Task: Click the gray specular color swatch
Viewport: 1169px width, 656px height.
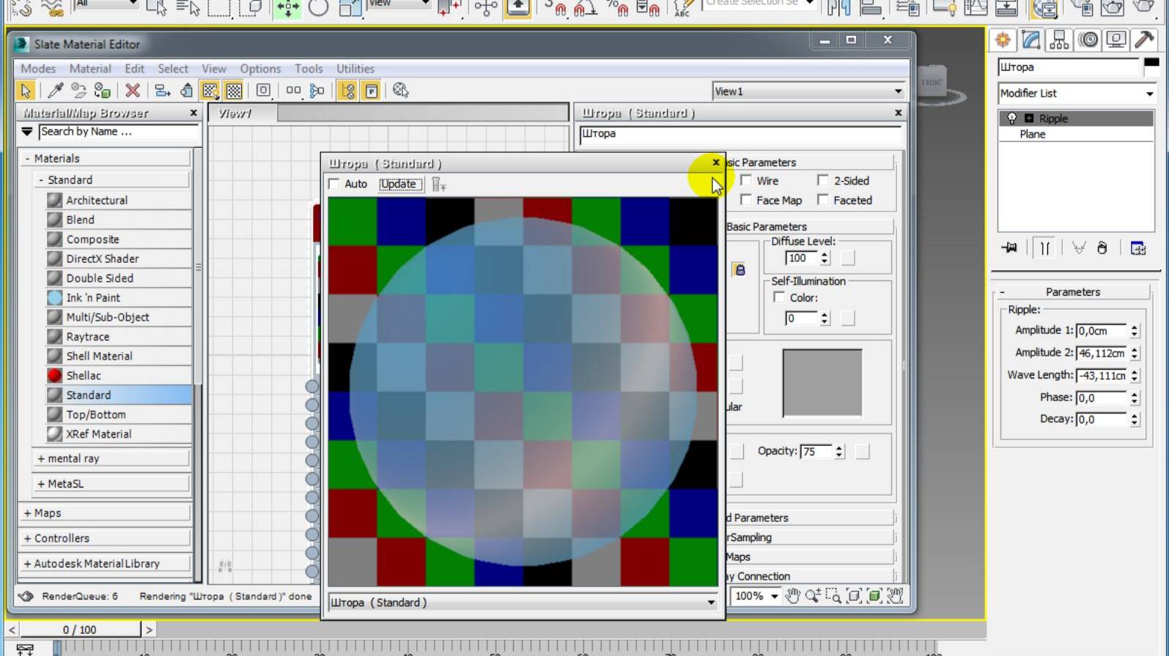Action: pos(822,383)
